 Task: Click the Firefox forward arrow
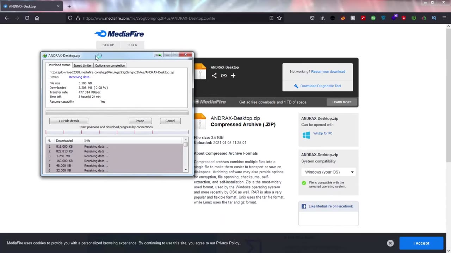coord(17,18)
